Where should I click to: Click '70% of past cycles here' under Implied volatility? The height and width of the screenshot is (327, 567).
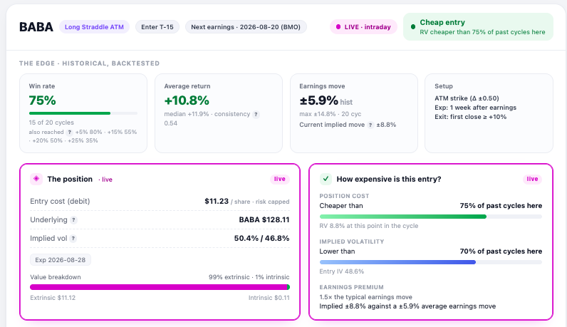[501, 251]
